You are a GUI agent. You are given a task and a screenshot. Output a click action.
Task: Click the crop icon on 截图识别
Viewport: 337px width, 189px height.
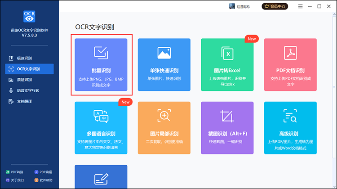tap(227, 116)
